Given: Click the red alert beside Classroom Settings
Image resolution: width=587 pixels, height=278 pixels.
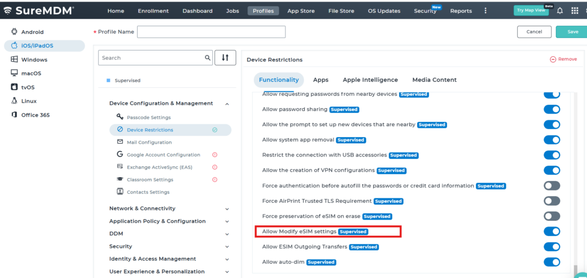Looking at the screenshot, I should tap(215, 179).
